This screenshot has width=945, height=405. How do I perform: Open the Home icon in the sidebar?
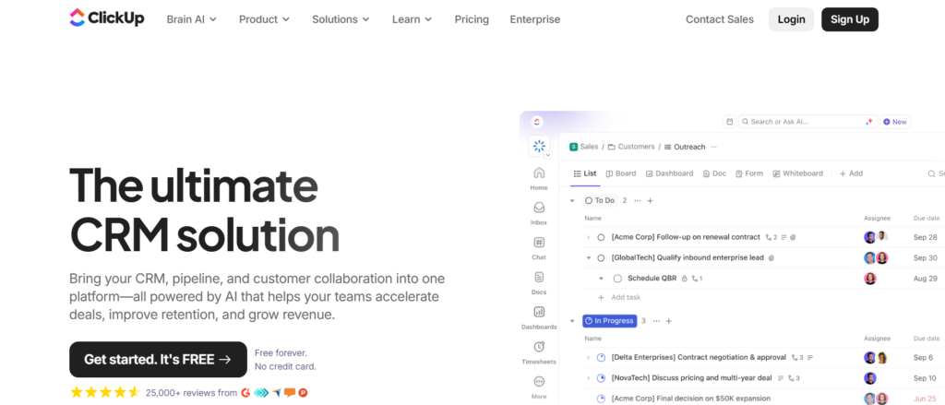(x=539, y=173)
